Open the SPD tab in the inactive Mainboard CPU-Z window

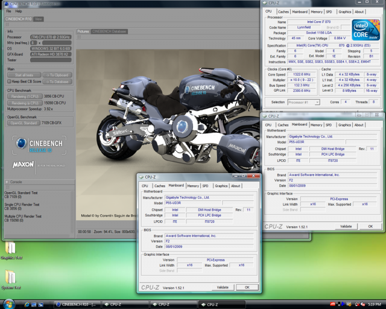click(329, 125)
